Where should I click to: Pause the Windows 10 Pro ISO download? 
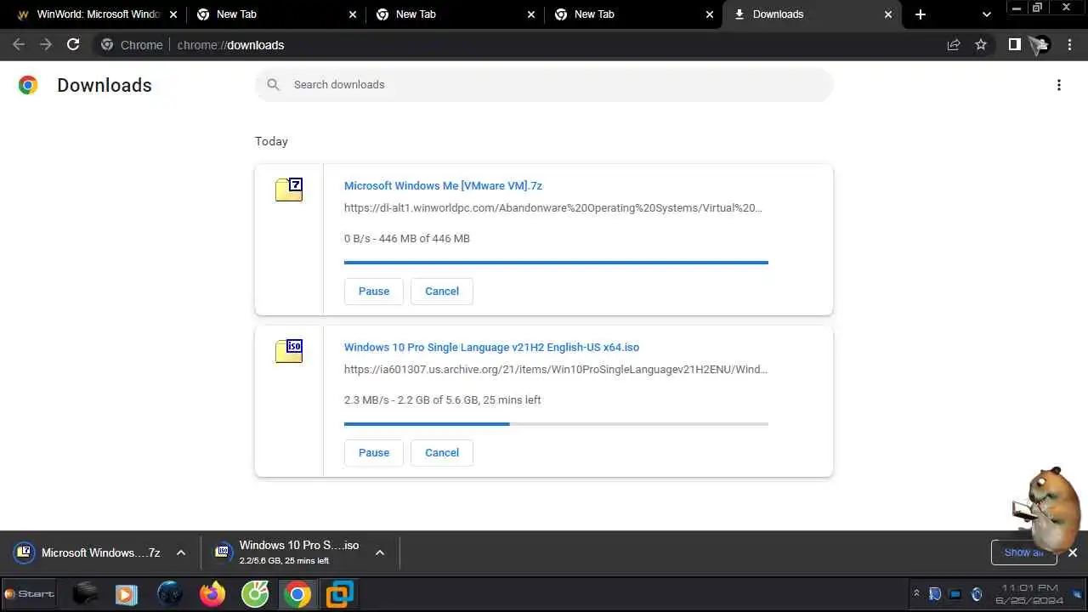click(374, 452)
